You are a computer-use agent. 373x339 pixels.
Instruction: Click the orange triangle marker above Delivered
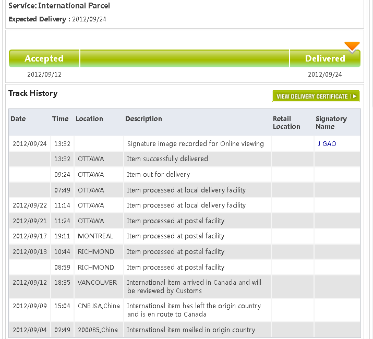[x=352, y=46]
